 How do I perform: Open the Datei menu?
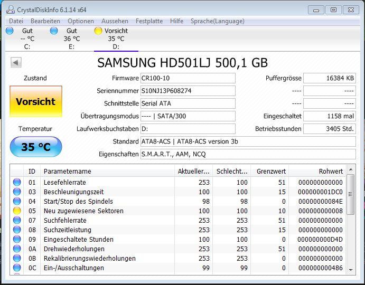(x=16, y=21)
